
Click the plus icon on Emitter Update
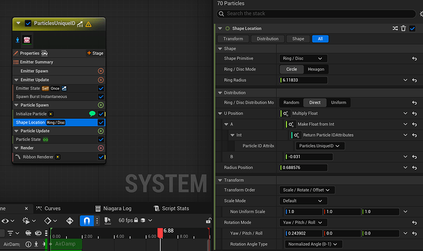coord(101,80)
